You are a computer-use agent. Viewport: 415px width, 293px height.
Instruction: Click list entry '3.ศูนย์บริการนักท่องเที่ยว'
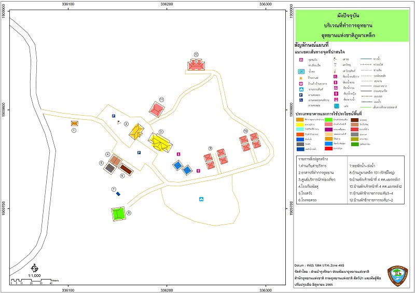317,179
